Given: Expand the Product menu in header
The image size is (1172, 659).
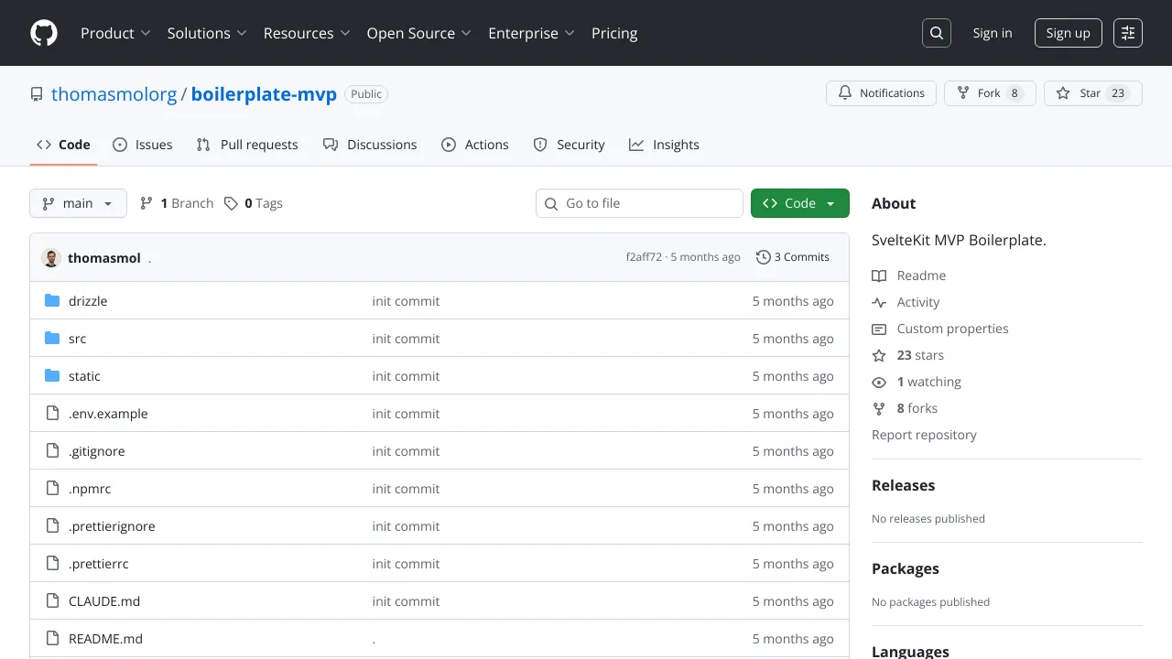Looking at the screenshot, I should point(115,33).
